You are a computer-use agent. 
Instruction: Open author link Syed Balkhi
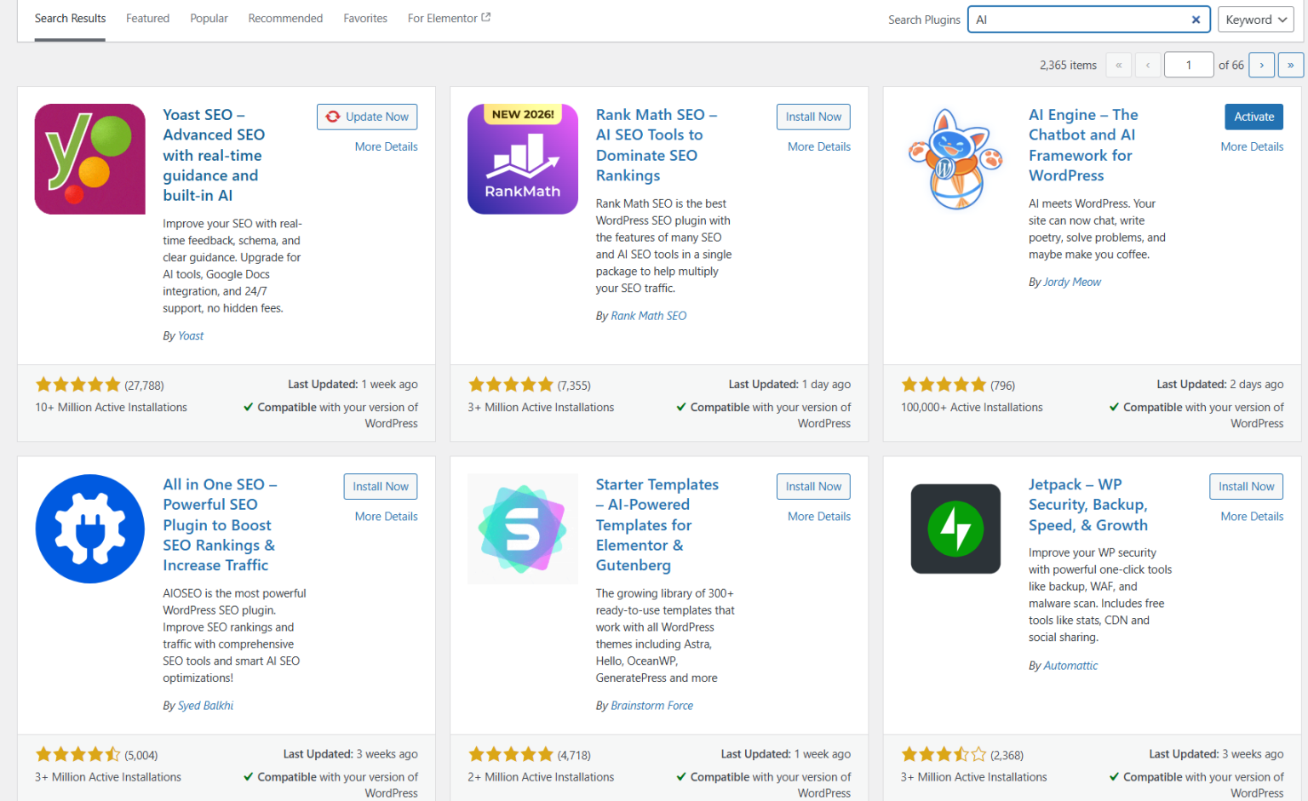(205, 705)
